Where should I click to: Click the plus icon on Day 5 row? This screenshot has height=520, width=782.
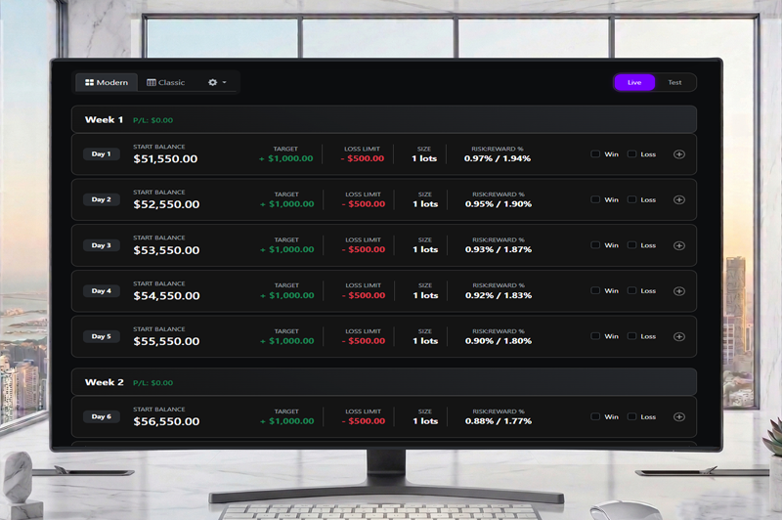click(678, 336)
